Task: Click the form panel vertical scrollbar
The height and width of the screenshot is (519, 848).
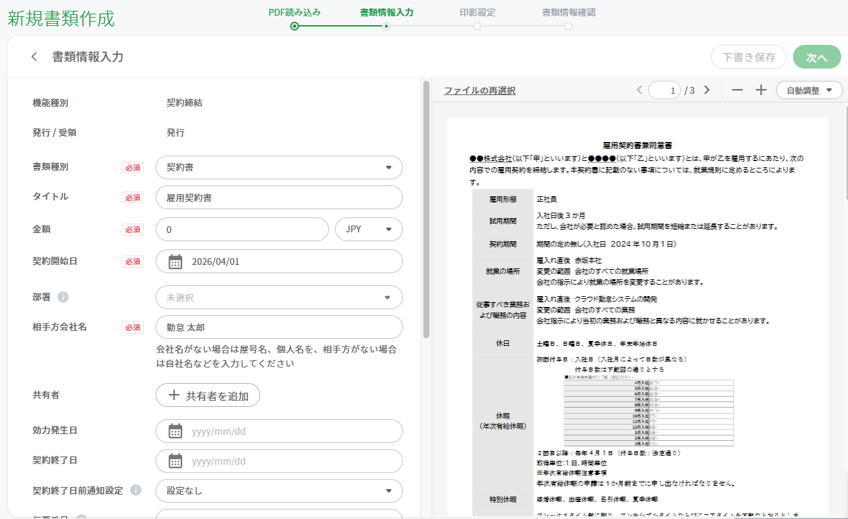Action: coord(426,210)
